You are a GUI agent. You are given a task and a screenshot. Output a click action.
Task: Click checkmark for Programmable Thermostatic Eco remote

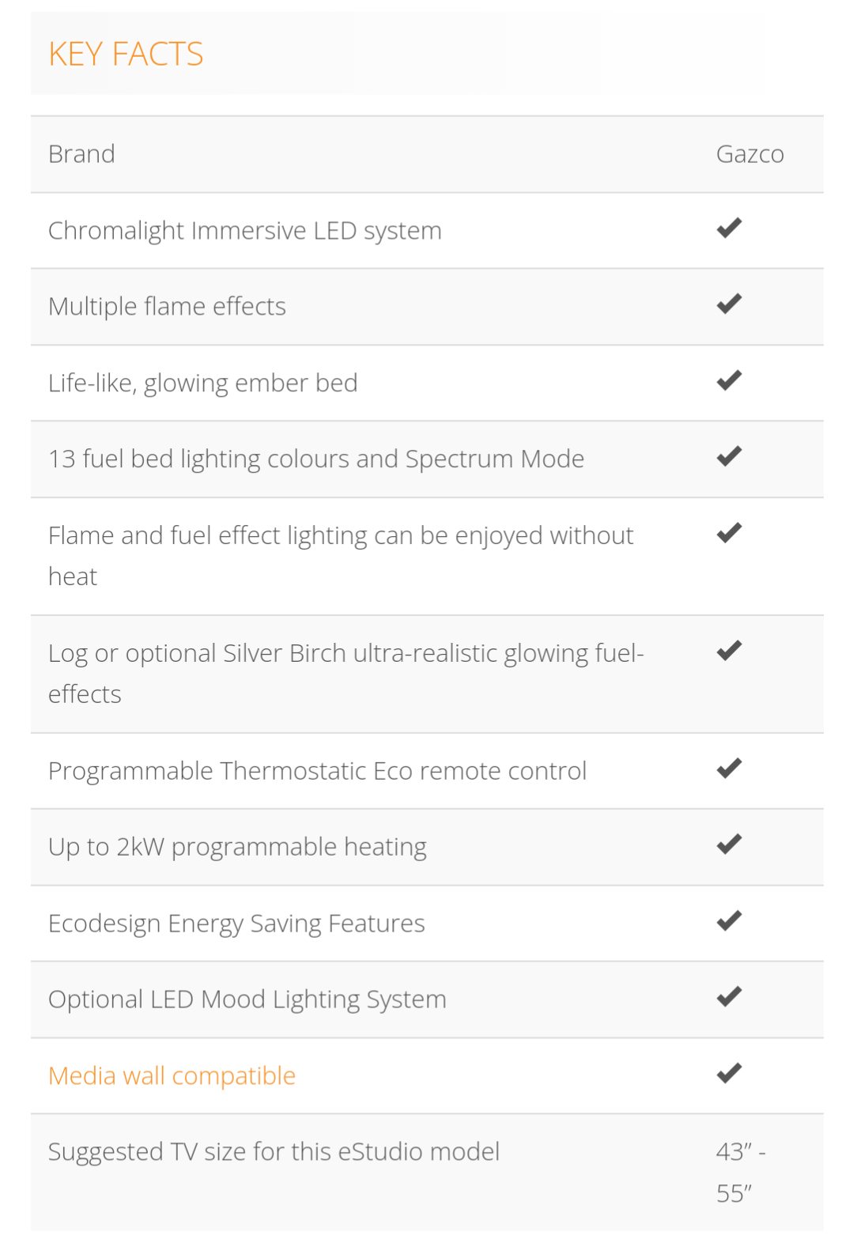click(x=729, y=769)
